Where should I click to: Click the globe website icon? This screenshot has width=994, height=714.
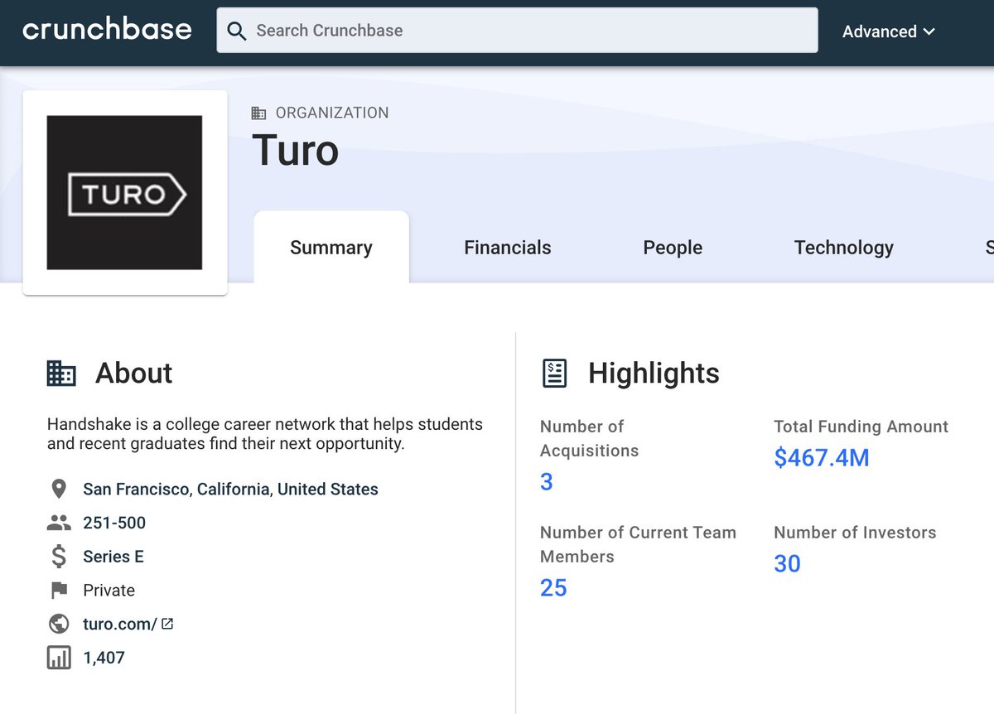(59, 624)
